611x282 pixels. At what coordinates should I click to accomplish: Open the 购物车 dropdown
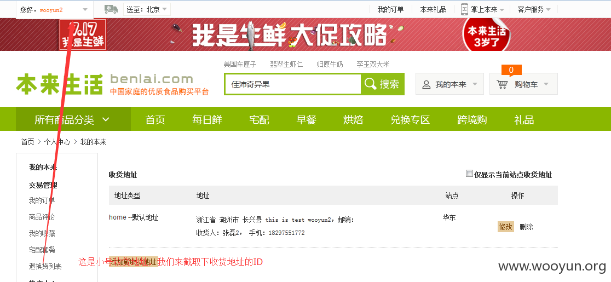523,84
